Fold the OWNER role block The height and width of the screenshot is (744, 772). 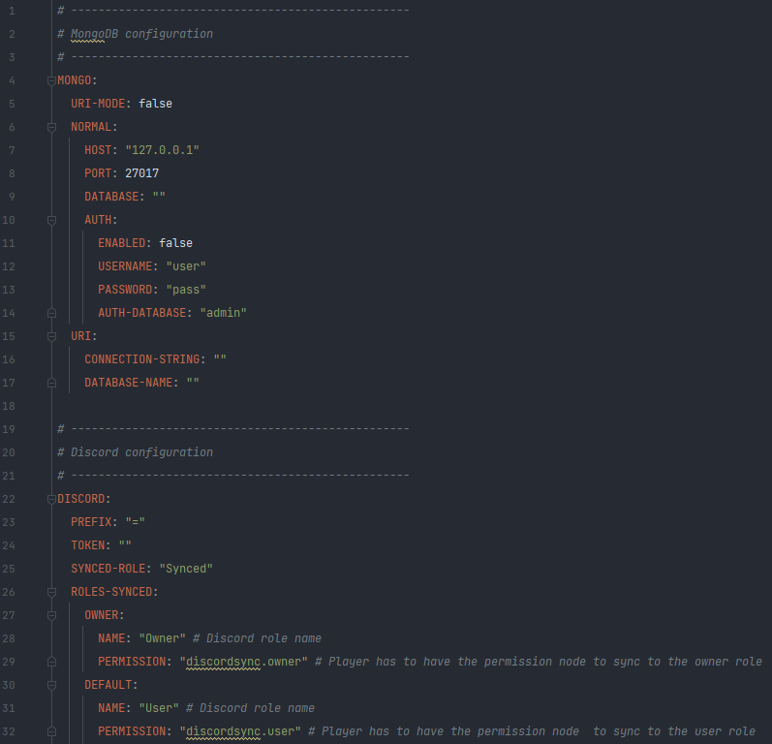pos(51,615)
